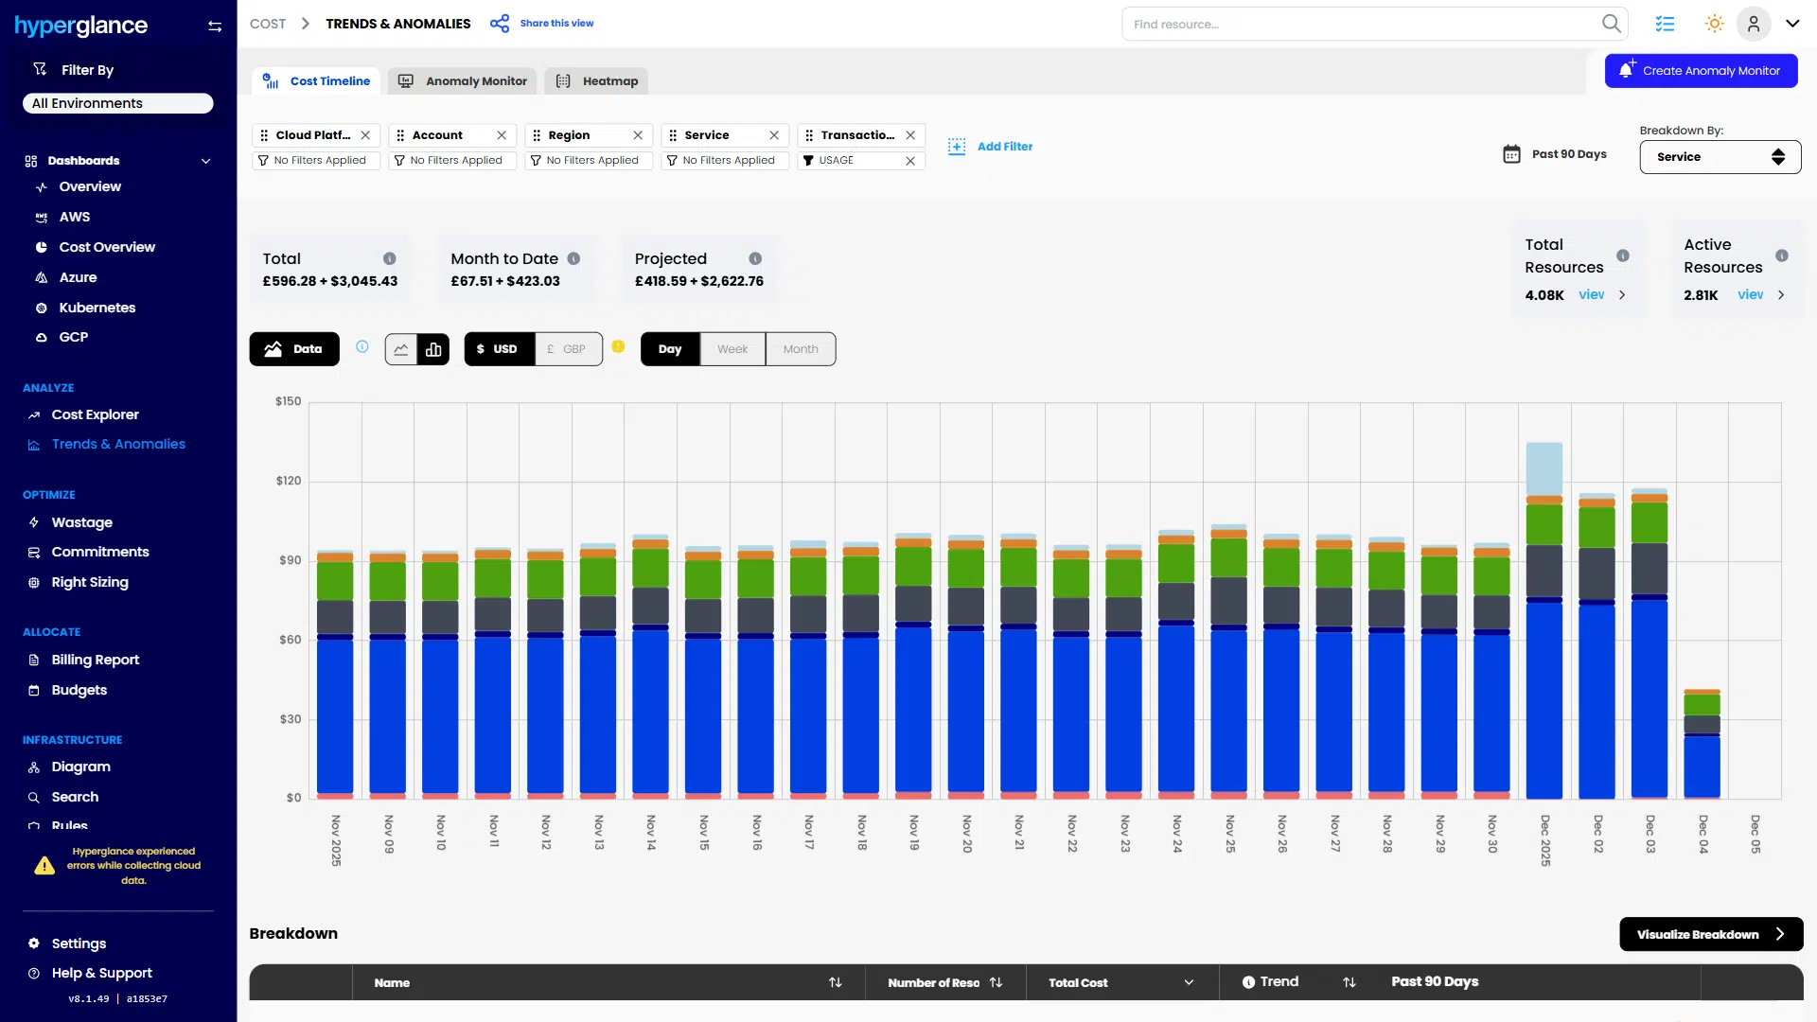Switch chart to line view
The image size is (1817, 1022).
(x=401, y=348)
